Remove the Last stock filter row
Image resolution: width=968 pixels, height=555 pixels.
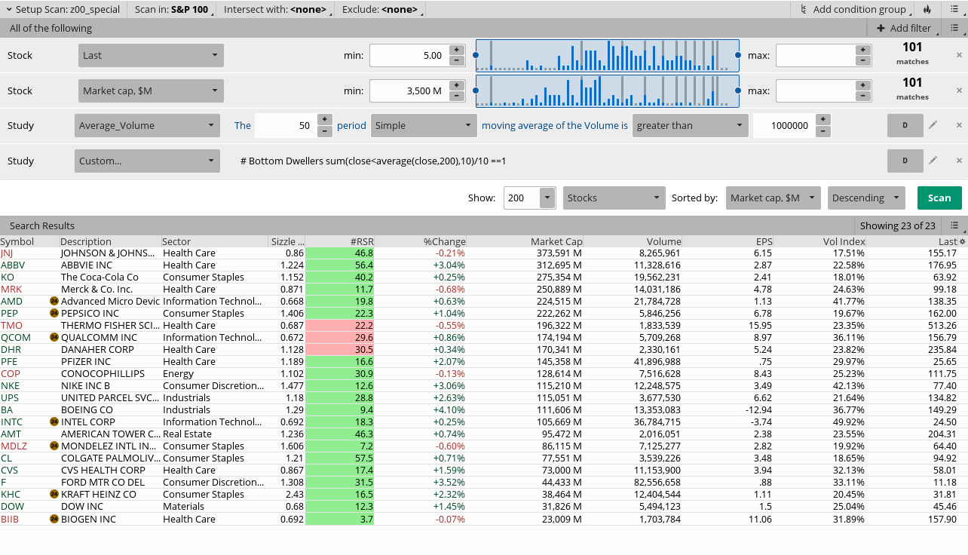959,55
